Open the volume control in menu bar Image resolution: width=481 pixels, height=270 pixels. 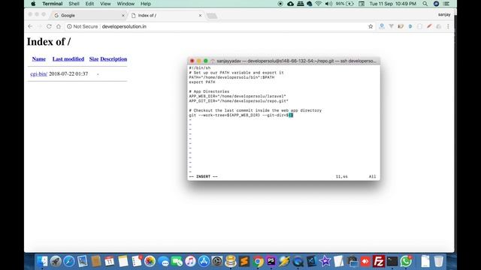[328, 4]
